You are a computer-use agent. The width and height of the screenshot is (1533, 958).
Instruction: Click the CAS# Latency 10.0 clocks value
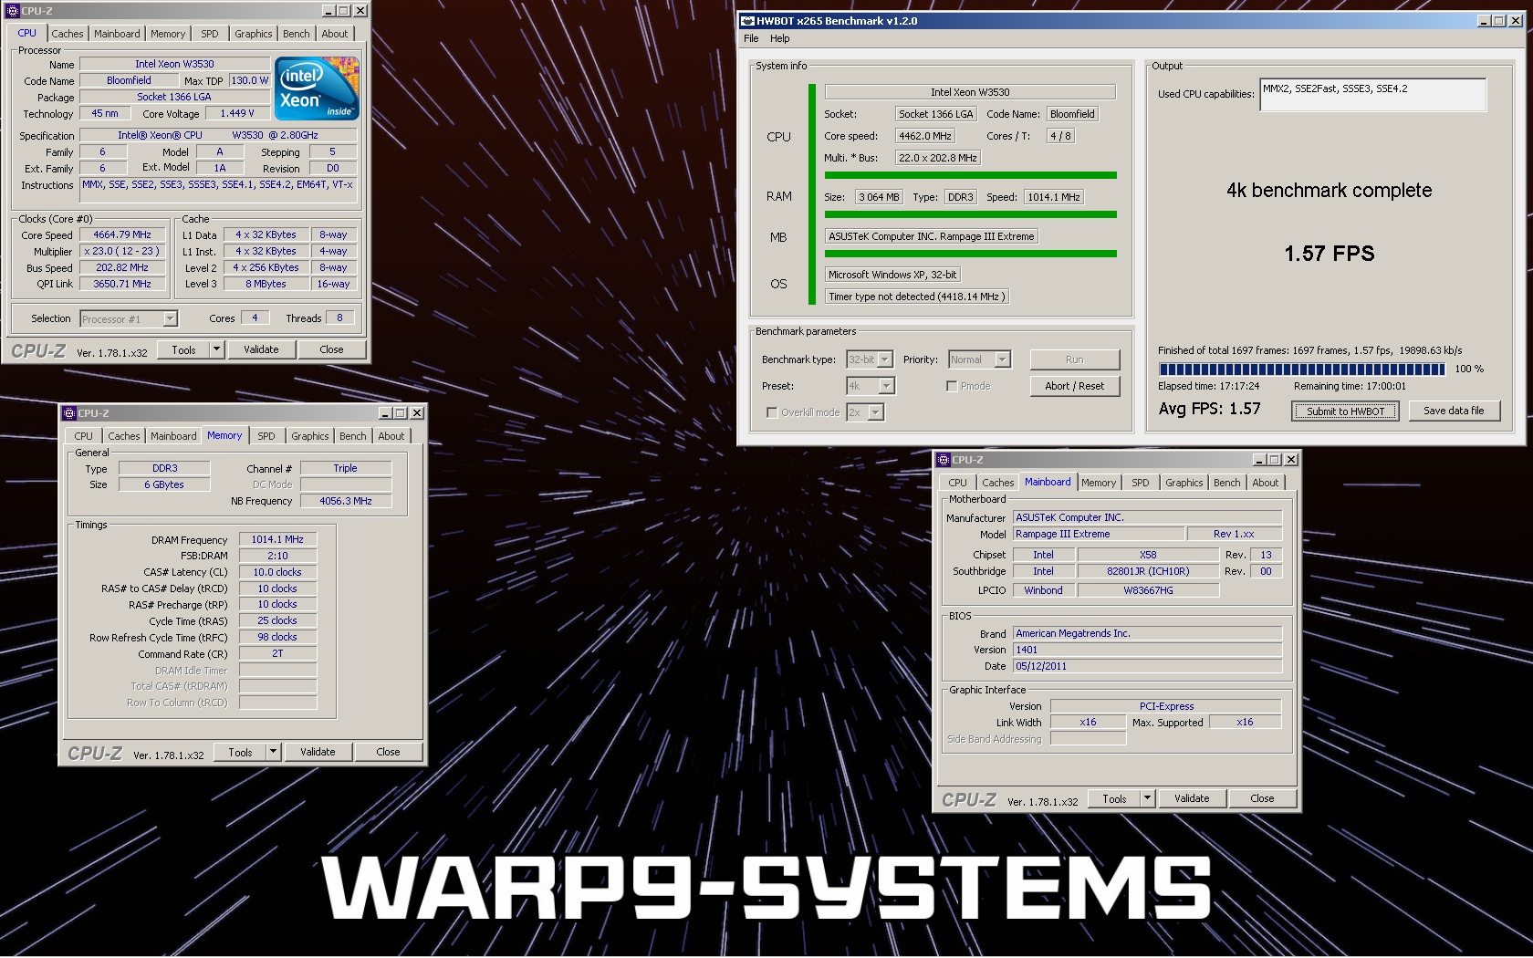coord(277,572)
